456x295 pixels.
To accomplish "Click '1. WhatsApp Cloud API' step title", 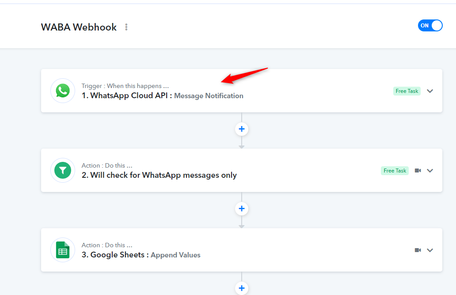I will click(127, 96).
